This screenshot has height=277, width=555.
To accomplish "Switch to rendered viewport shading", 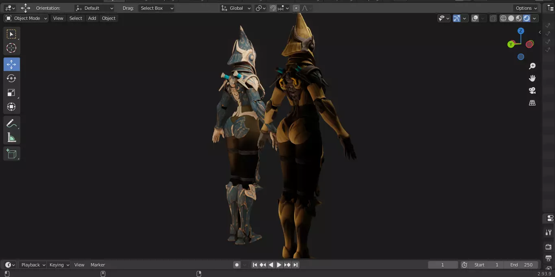I will pos(527,18).
